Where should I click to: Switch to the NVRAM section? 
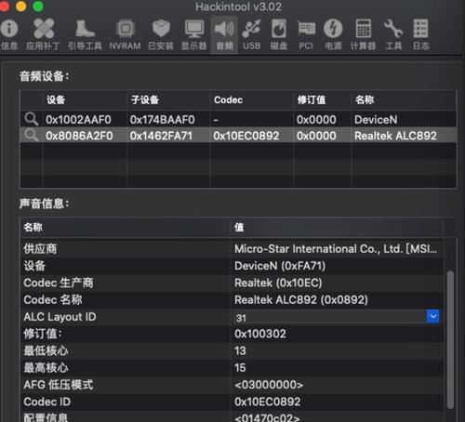pos(125,34)
